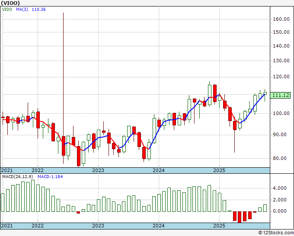Click the MACD:1.184 value label
The height and width of the screenshot is (236, 294).
pyautogui.click(x=50, y=177)
